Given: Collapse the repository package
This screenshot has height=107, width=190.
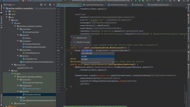Looking at the screenshot, I should 18,50.
